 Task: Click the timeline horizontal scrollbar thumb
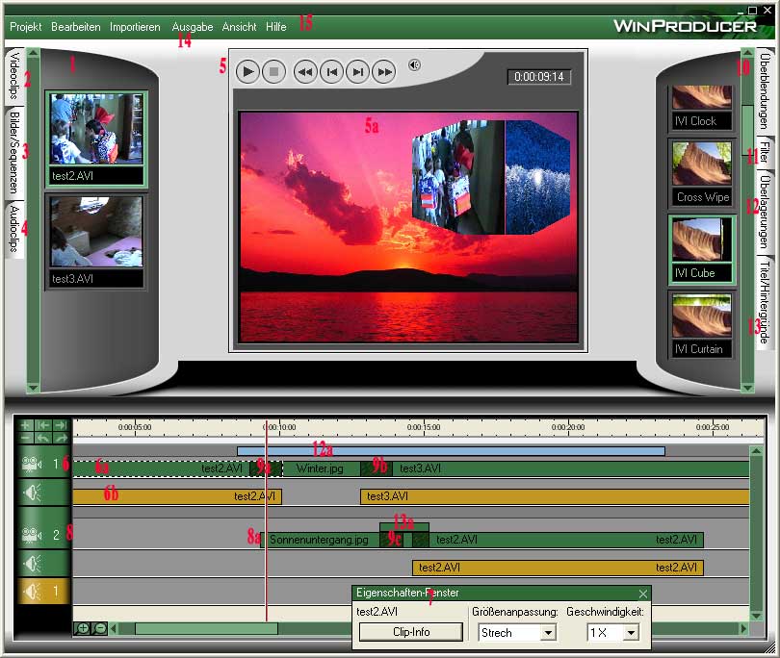pyautogui.click(x=205, y=628)
